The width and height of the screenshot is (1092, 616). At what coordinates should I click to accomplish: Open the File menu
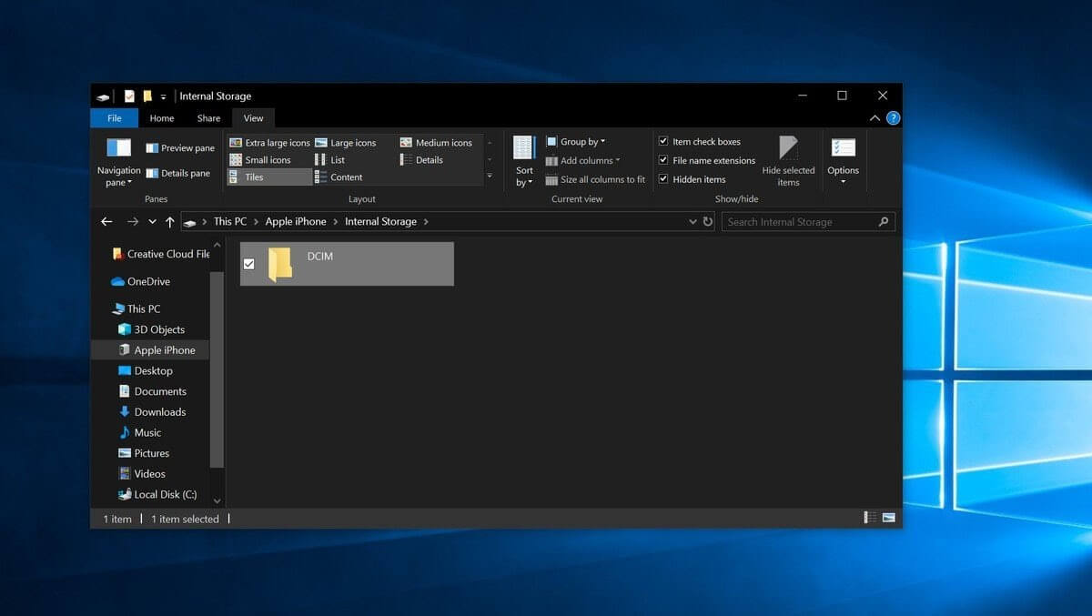[x=113, y=117]
